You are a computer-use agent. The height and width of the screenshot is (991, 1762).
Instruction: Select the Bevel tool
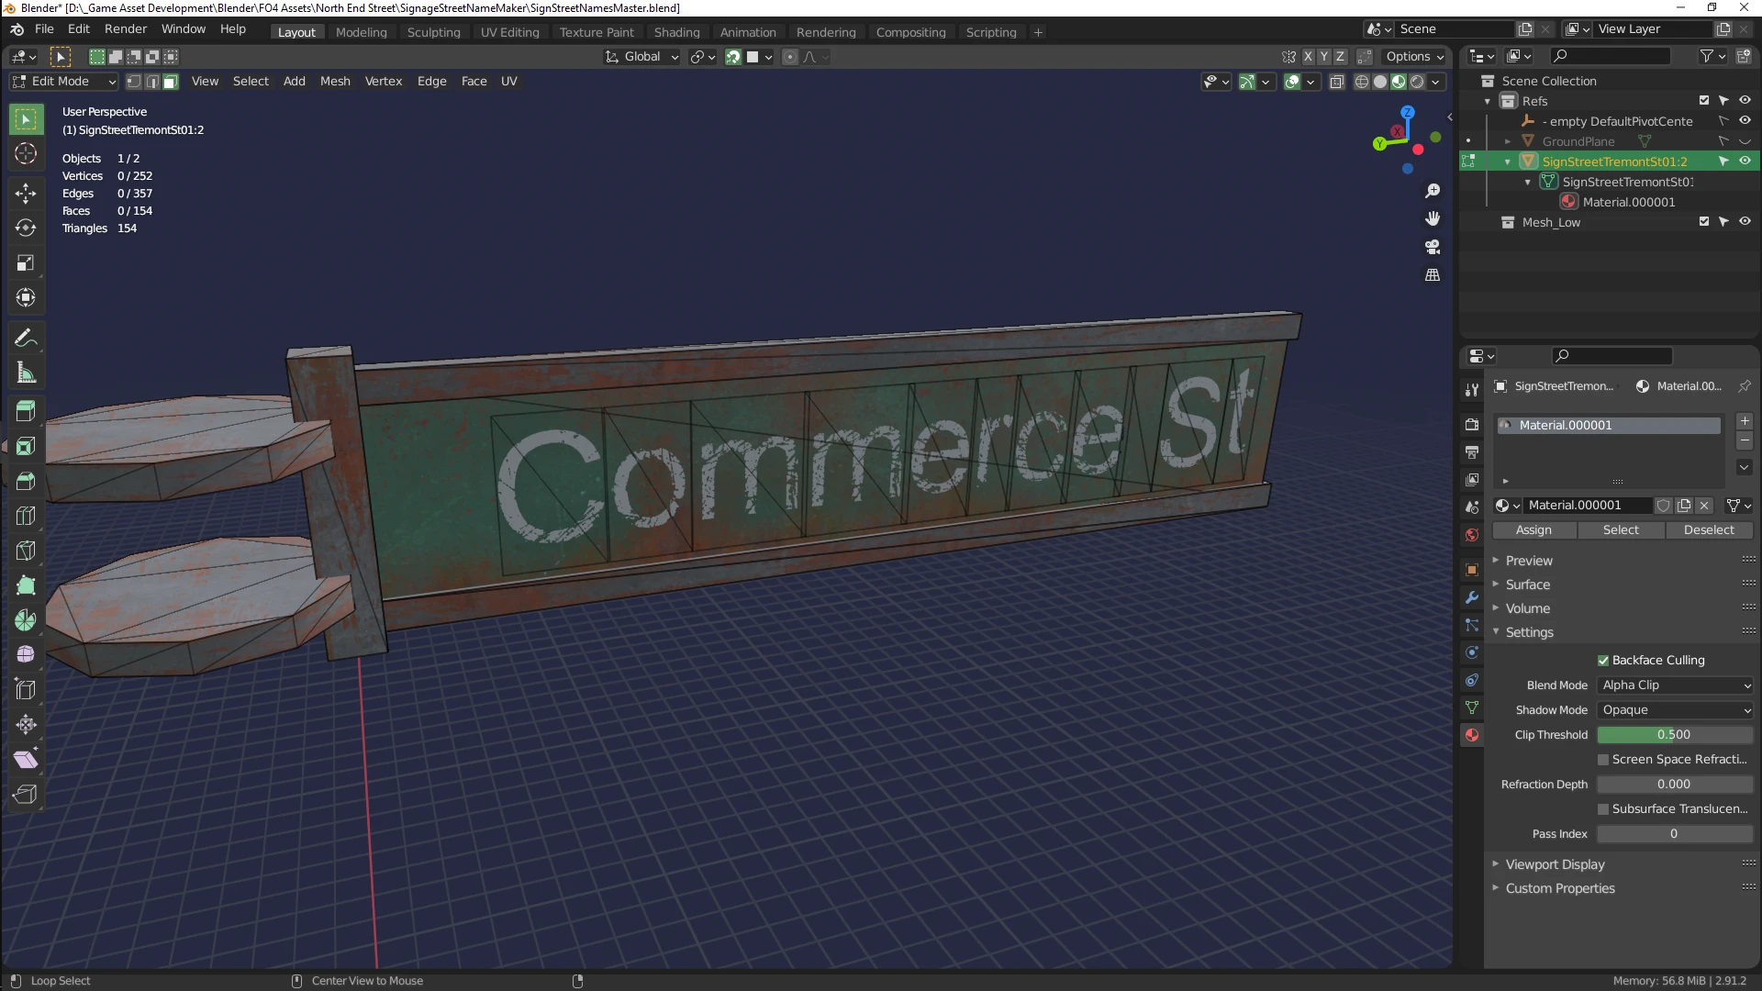(26, 481)
